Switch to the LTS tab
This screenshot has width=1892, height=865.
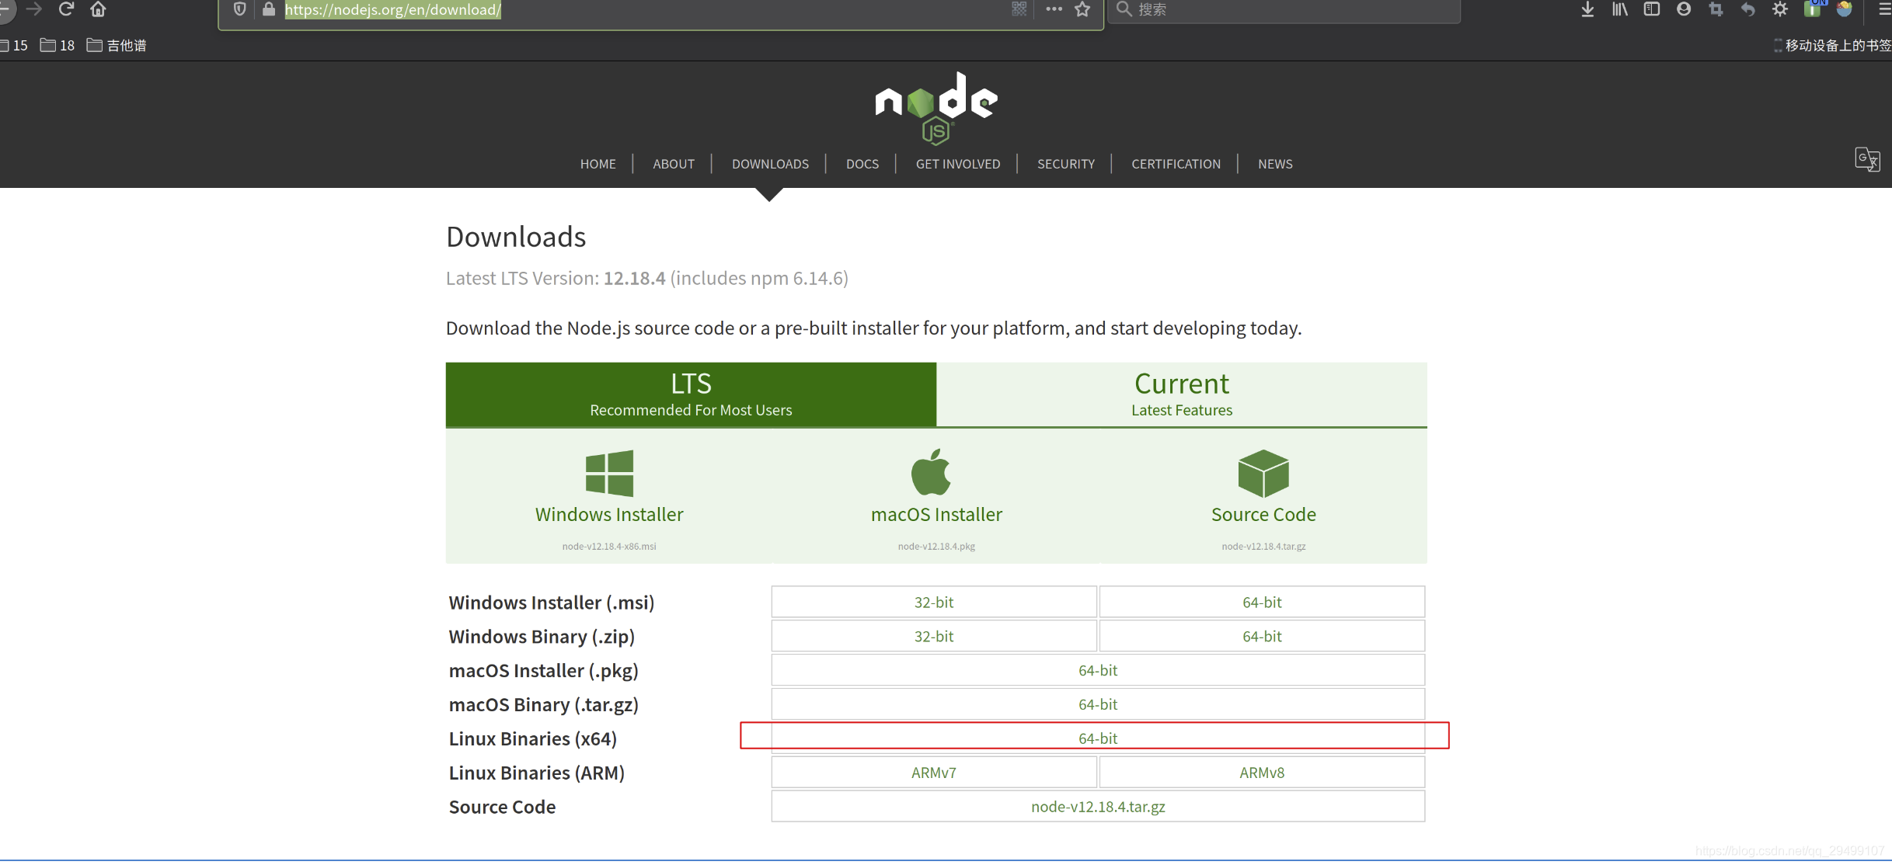click(x=691, y=394)
